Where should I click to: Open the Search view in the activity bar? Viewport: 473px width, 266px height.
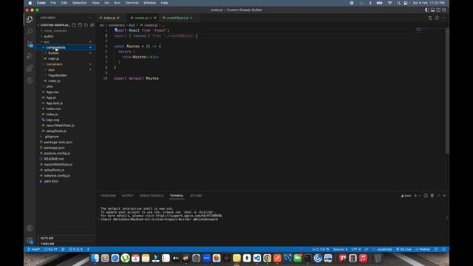click(30, 31)
